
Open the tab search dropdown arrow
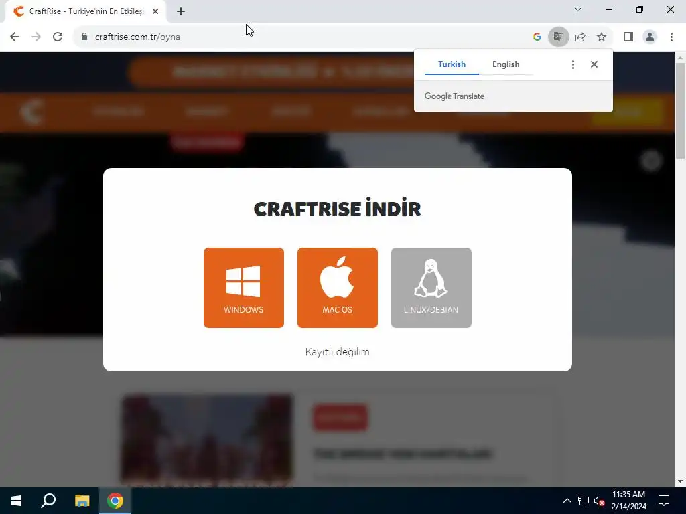[x=577, y=9]
